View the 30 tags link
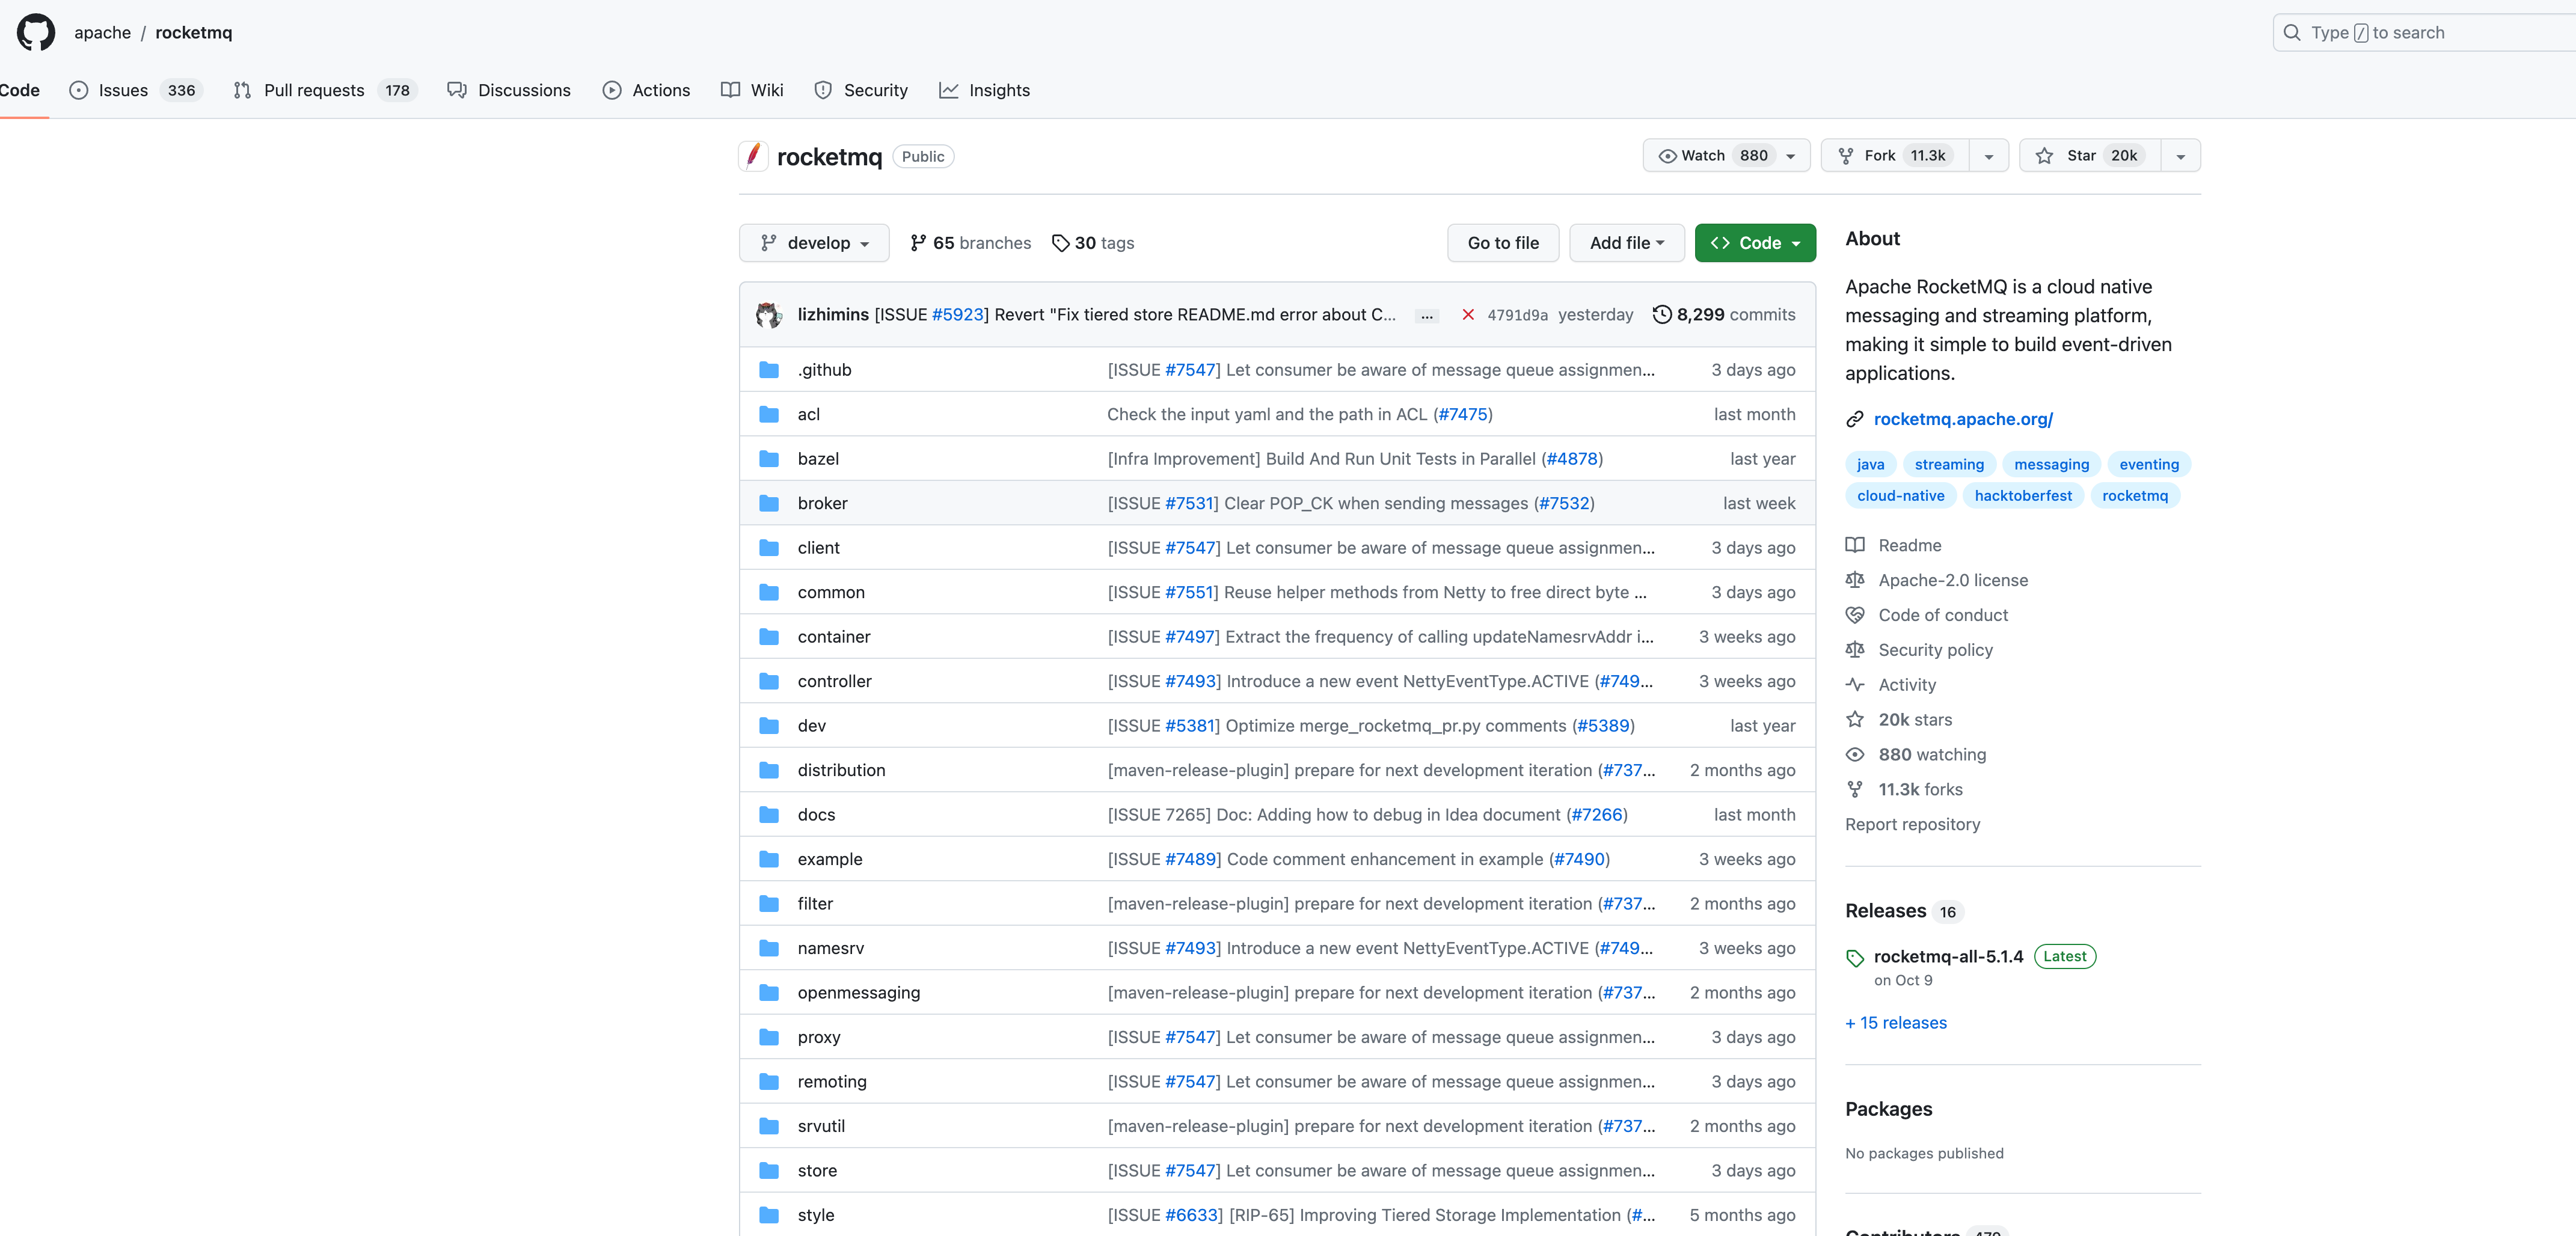Screen dimensions: 2576x1236 [x=1093, y=243]
